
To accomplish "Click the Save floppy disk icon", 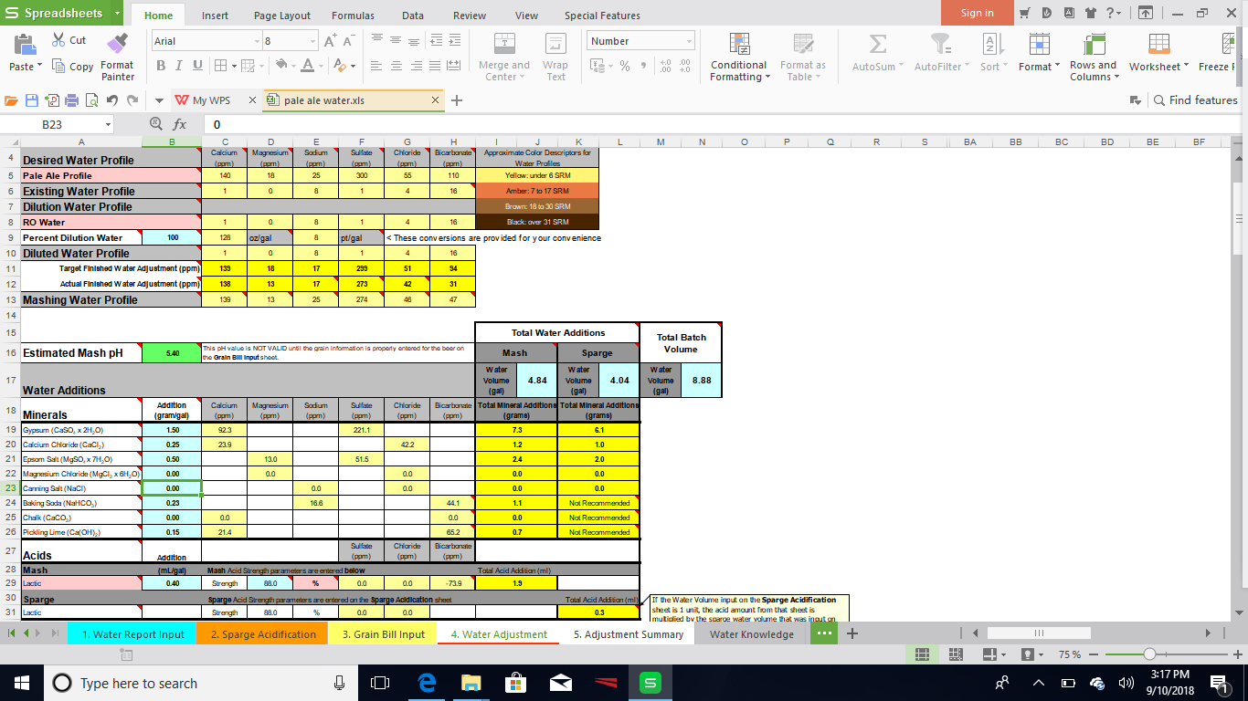I will pos(32,100).
